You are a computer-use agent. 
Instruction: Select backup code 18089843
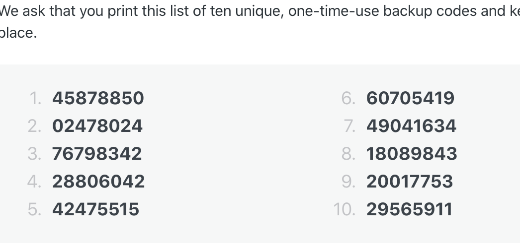[412, 154]
